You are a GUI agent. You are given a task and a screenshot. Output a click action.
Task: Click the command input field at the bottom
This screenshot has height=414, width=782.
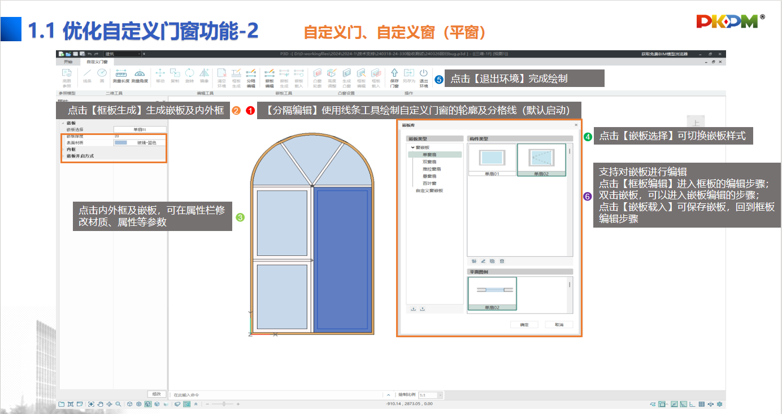(277, 395)
